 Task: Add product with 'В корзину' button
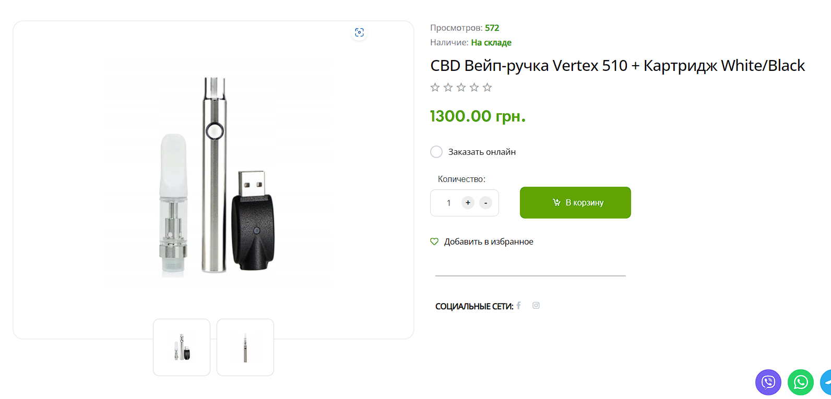pos(575,202)
